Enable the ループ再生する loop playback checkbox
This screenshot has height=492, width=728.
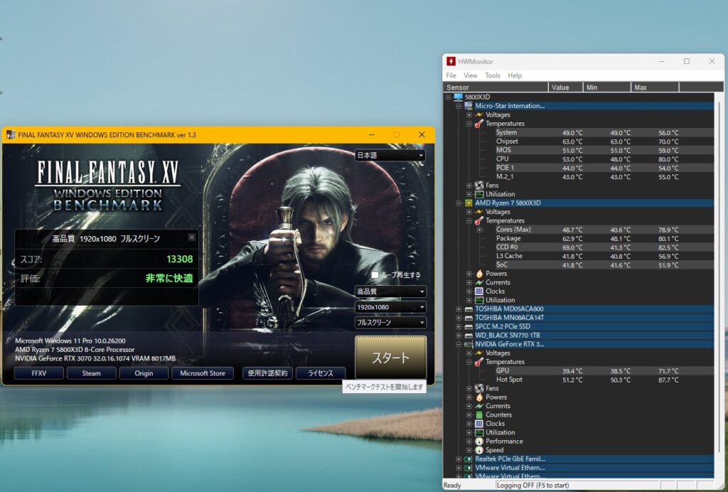click(375, 274)
